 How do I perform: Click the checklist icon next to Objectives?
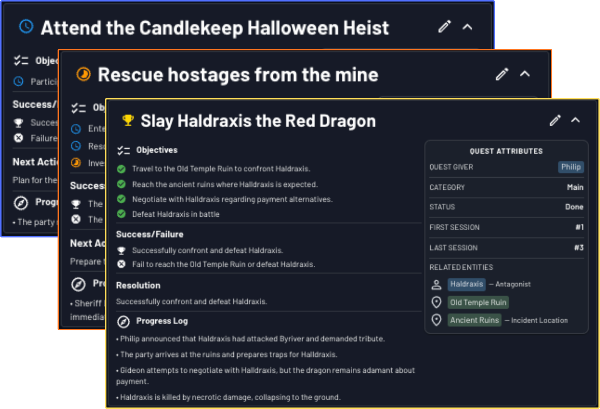tap(124, 150)
